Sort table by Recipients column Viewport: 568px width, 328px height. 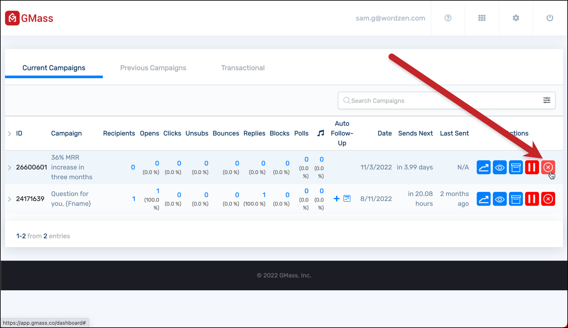119,133
